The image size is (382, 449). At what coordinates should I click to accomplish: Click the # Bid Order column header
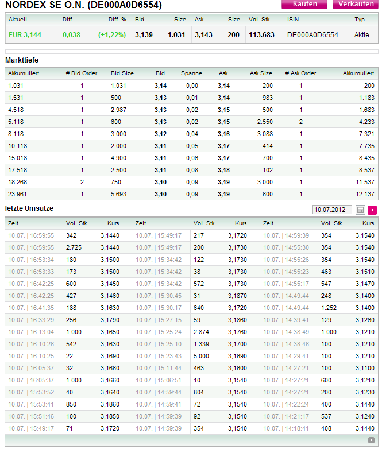[x=82, y=73]
